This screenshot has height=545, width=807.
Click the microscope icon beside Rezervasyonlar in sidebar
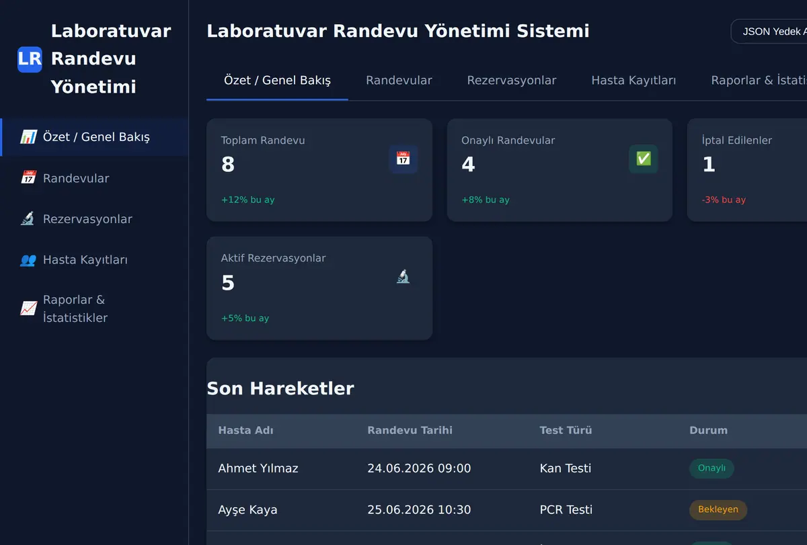click(x=28, y=219)
